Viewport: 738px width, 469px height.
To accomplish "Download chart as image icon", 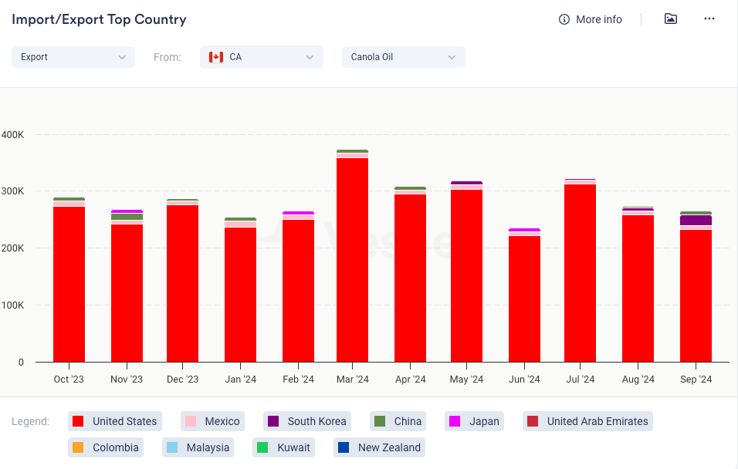I will [x=671, y=19].
